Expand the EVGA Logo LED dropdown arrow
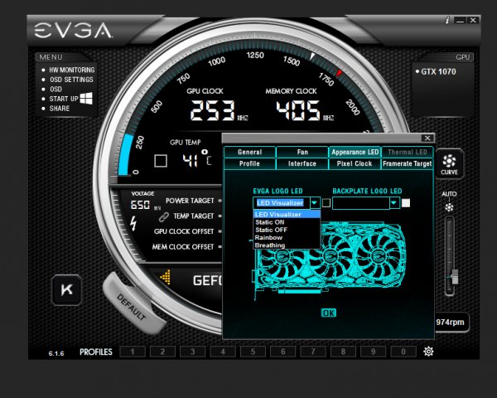Viewport: 497px width, 398px height. pos(315,203)
